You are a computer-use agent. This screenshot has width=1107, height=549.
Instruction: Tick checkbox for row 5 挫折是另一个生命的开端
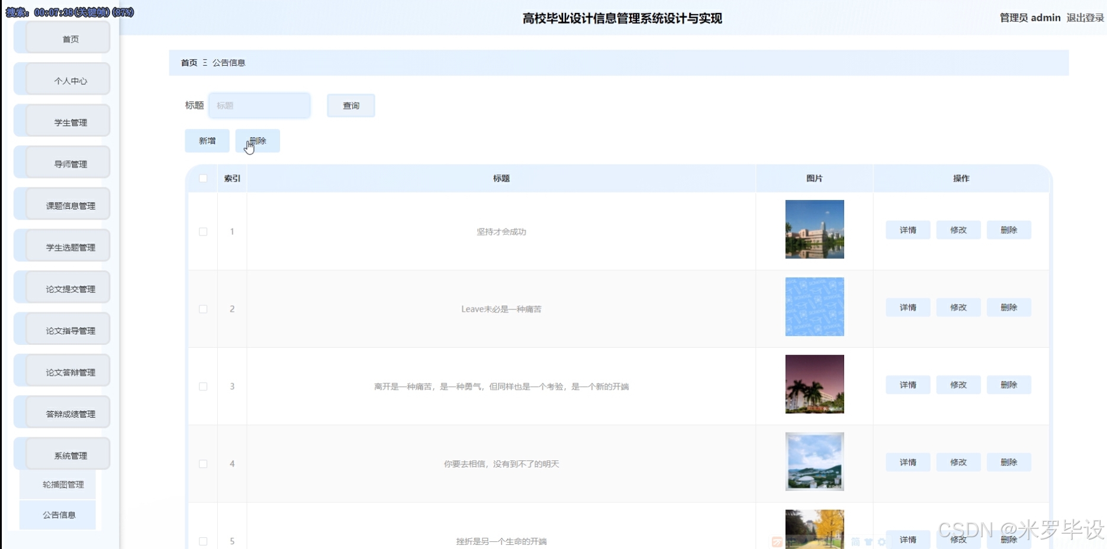pos(203,541)
